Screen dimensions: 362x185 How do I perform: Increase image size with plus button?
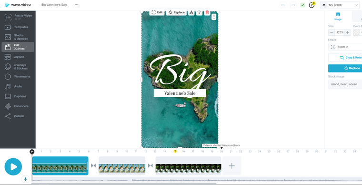pyautogui.click(x=347, y=32)
